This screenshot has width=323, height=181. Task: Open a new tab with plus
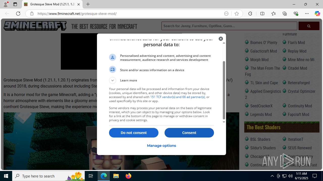pos(88,4)
